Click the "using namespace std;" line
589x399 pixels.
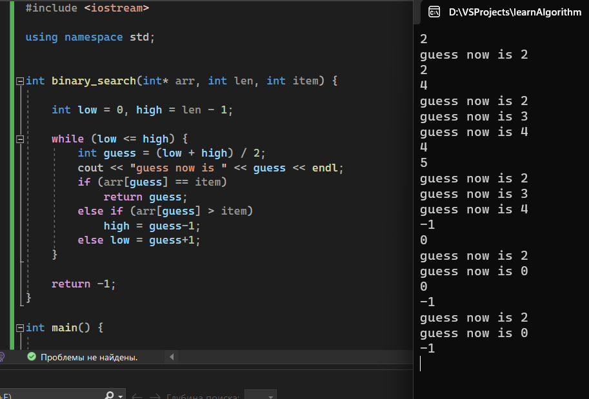click(90, 37)
